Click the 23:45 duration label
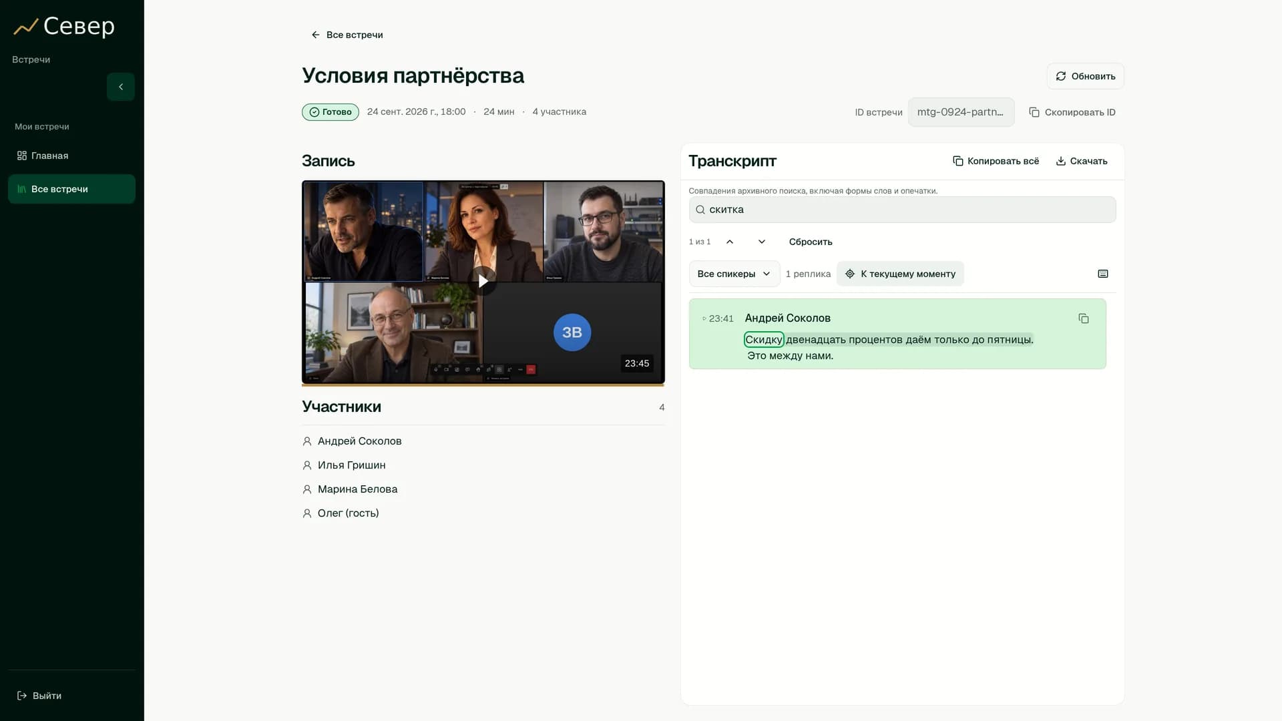The width and height of the screenshot is (1282, 721). pos(637,363)
